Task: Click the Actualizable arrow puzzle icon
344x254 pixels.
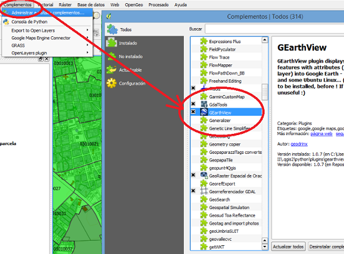Action: point(111,69)
